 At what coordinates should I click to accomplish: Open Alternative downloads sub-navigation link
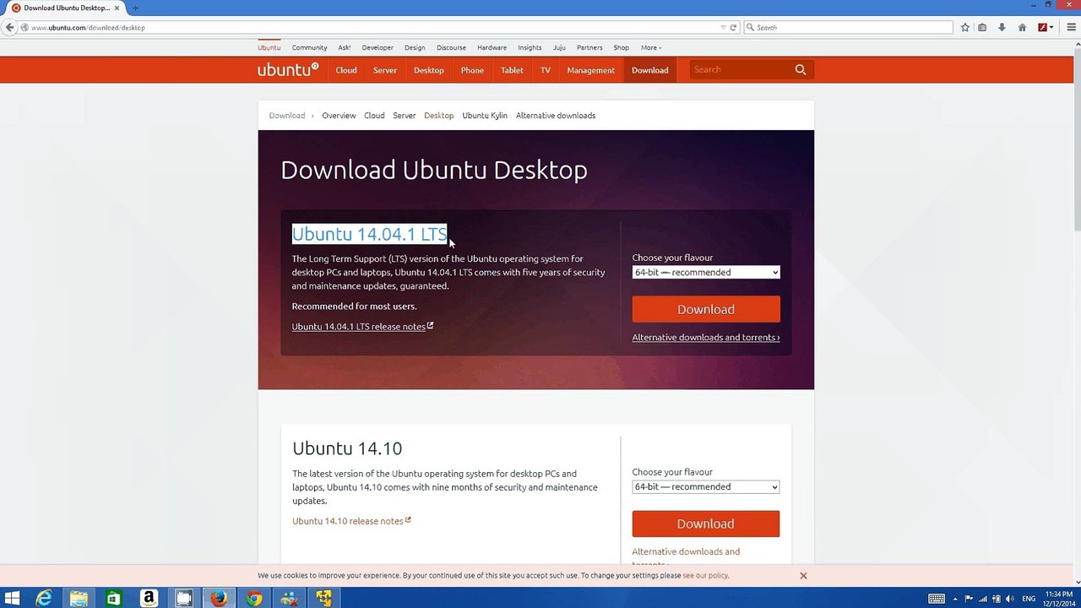[556, 116]
